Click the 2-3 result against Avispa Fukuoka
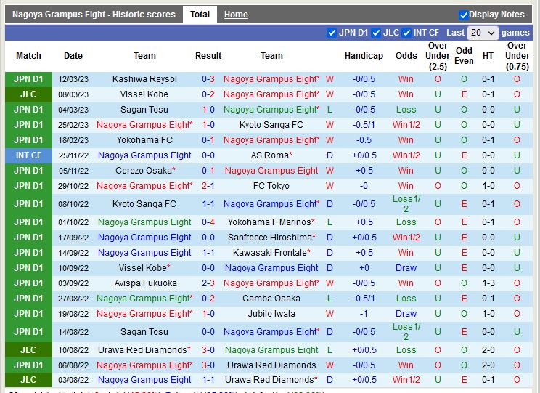 208,283
